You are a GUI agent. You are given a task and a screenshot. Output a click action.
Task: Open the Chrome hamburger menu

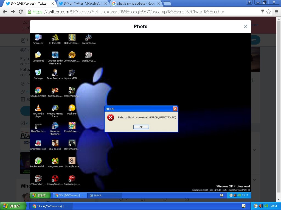click(x=277, y=12)
